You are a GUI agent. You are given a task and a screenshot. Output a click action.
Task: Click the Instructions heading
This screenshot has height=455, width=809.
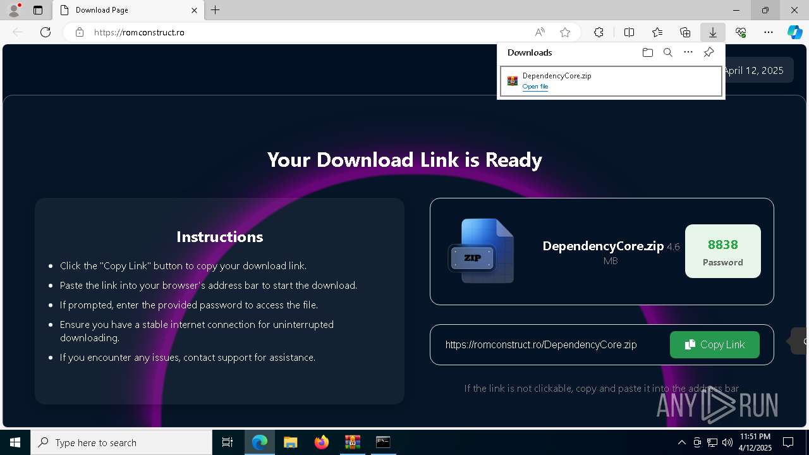219,236
